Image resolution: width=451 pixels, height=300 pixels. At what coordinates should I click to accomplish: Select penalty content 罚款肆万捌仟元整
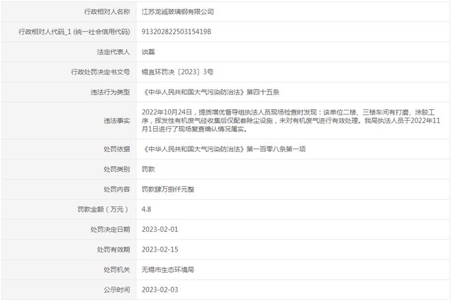168,189
